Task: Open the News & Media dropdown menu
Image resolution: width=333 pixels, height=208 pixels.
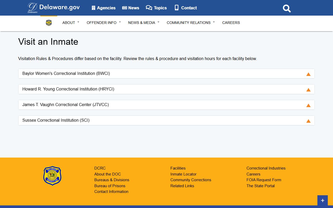Action: coord(144,23)
